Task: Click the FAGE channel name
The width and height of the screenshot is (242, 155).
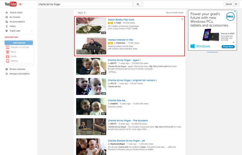Action: (119, 23)
